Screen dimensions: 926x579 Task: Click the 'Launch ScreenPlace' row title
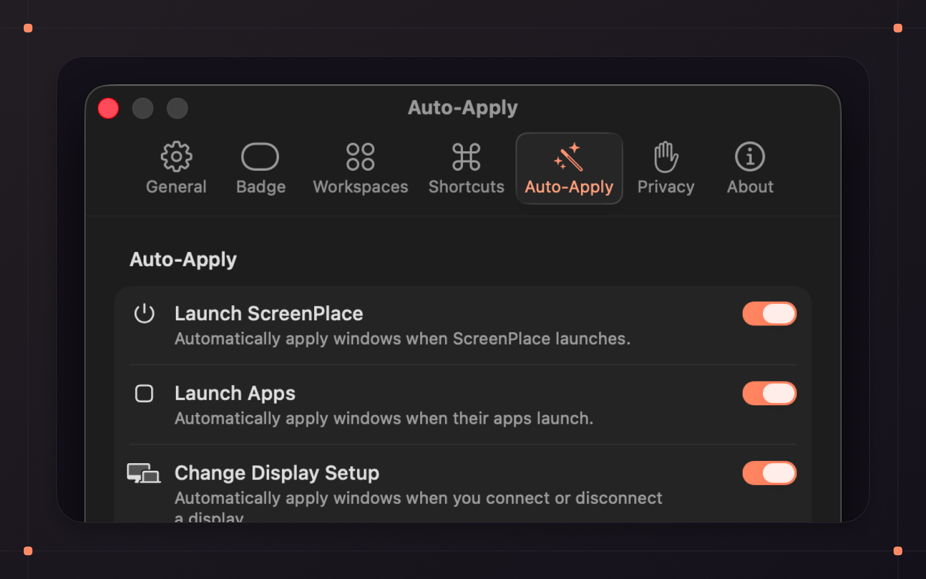click(269, 314)
